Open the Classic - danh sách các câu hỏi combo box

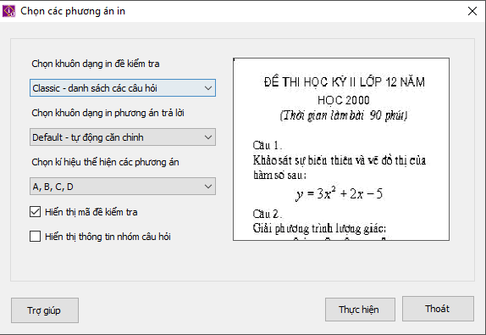[x=123, y=88]
